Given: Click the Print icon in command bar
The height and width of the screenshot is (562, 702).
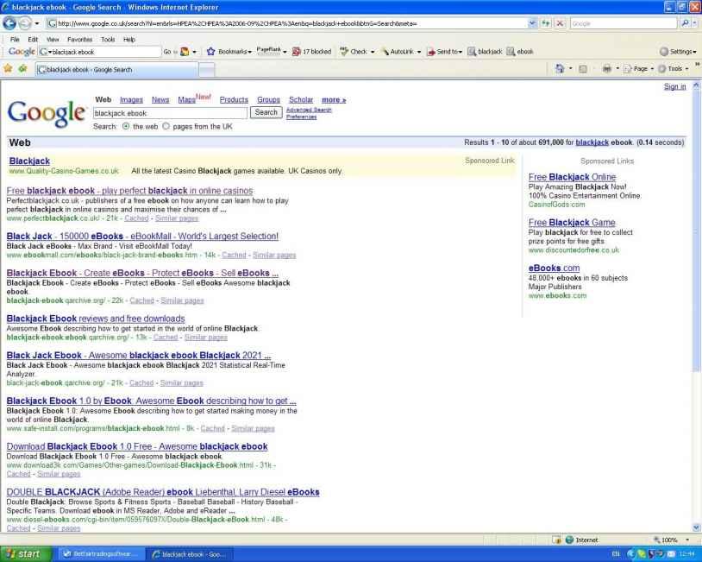Looking at the screenshot, I should [607, 68].
